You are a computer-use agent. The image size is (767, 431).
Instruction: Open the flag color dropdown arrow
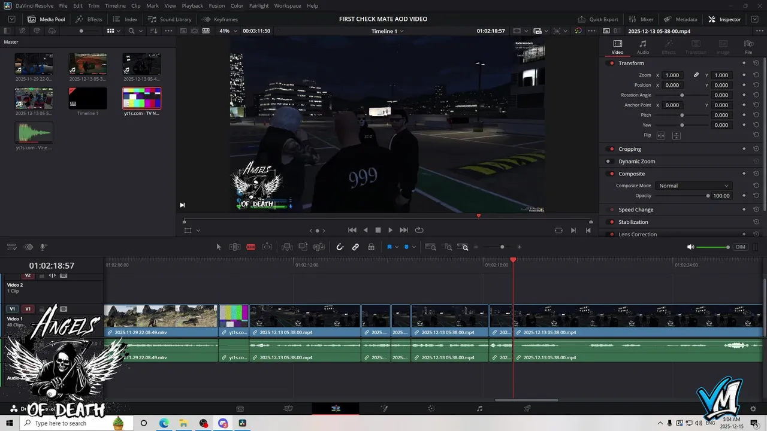point(397,247)
